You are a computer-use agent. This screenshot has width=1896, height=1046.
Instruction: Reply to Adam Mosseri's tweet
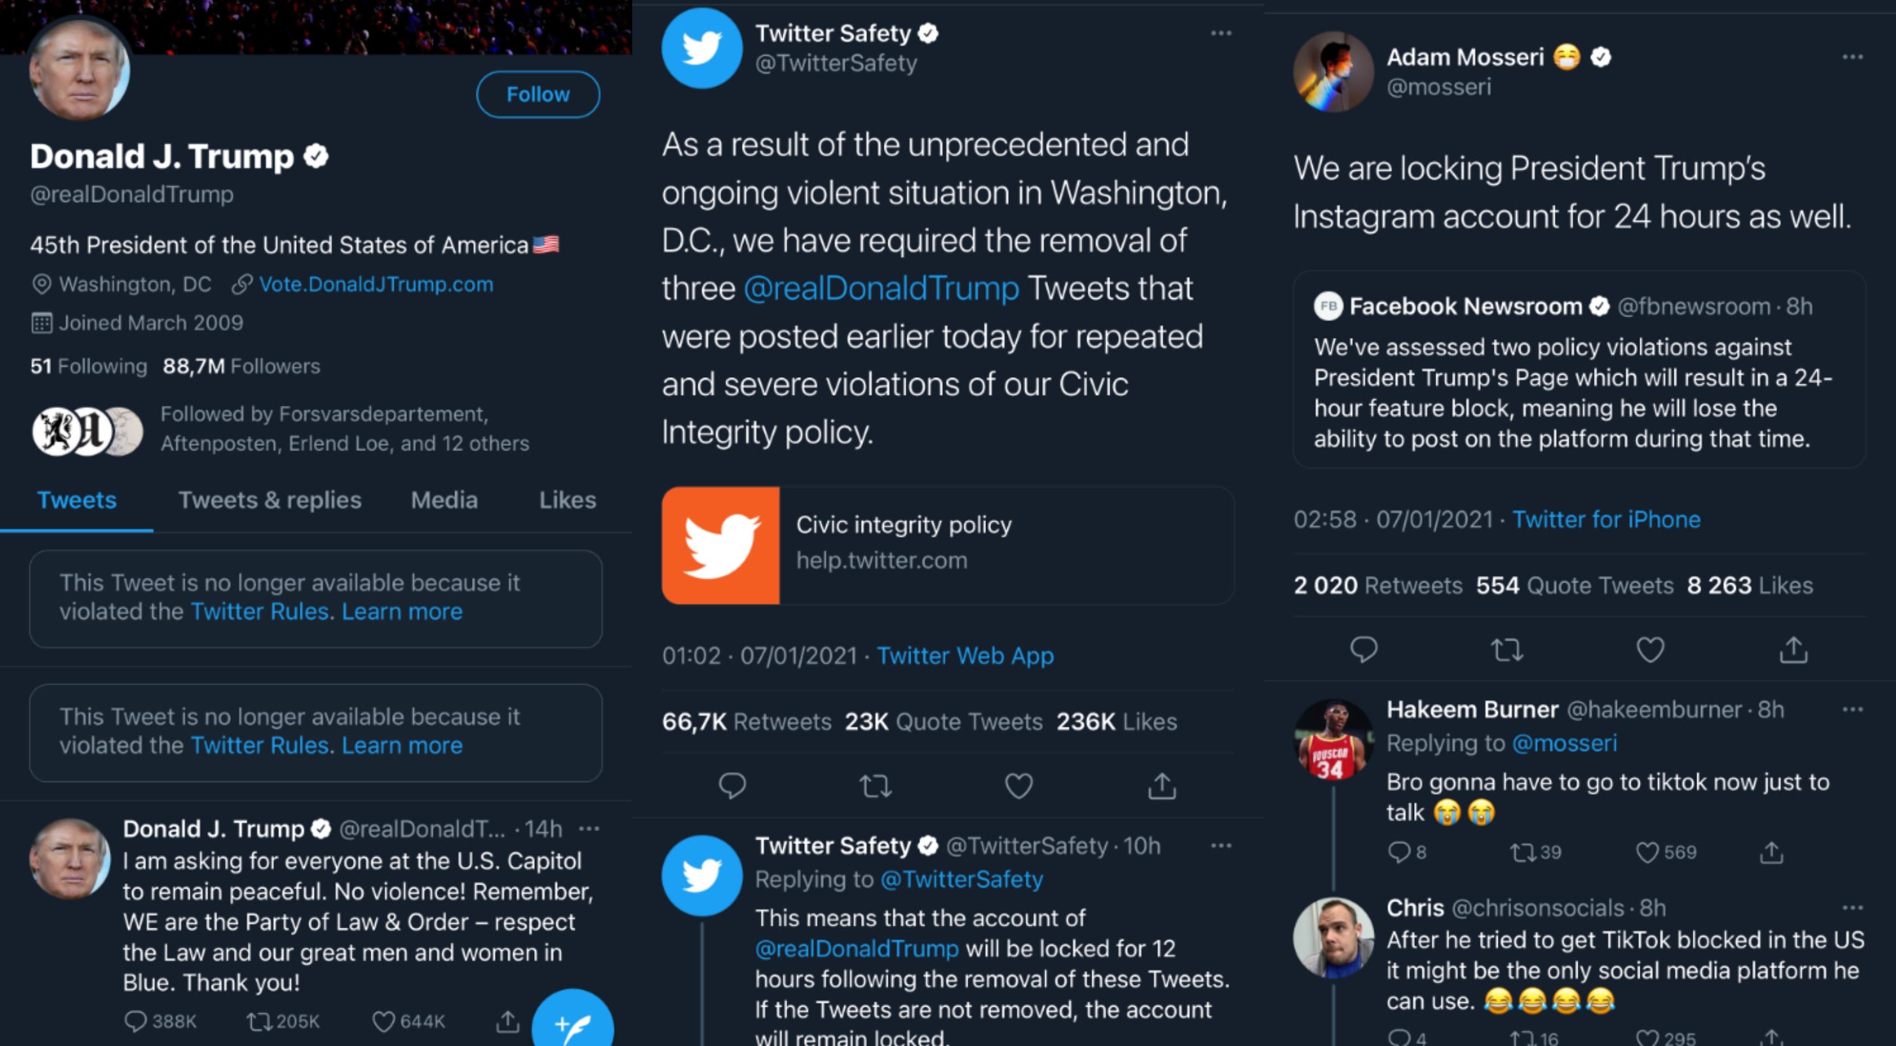pyautogui.click(x=1363, y=649)
